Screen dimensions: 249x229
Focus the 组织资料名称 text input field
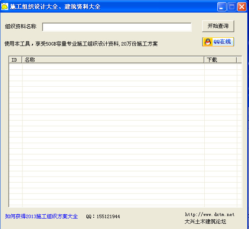coord(117,27)
